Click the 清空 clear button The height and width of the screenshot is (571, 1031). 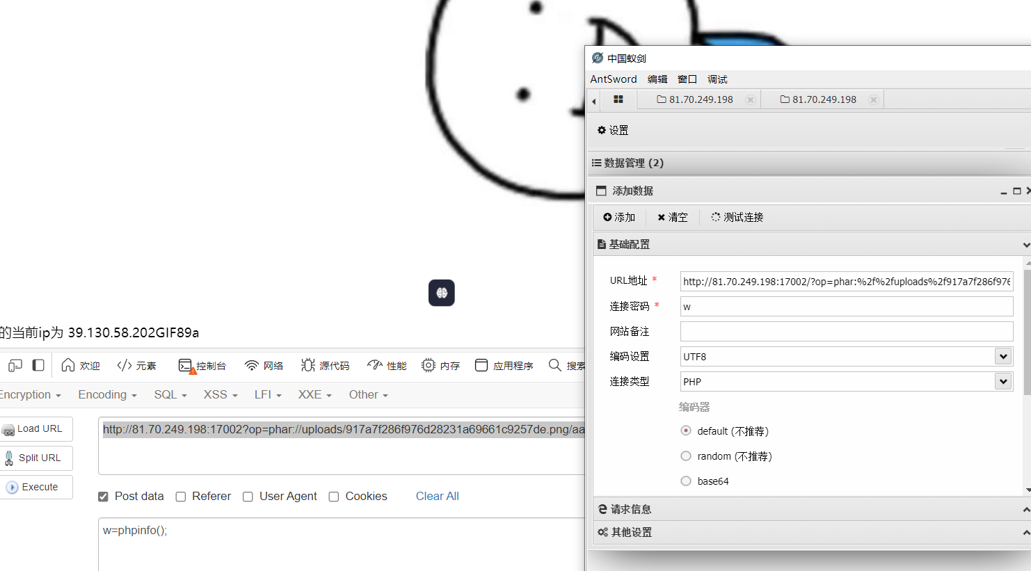[673, 217]
